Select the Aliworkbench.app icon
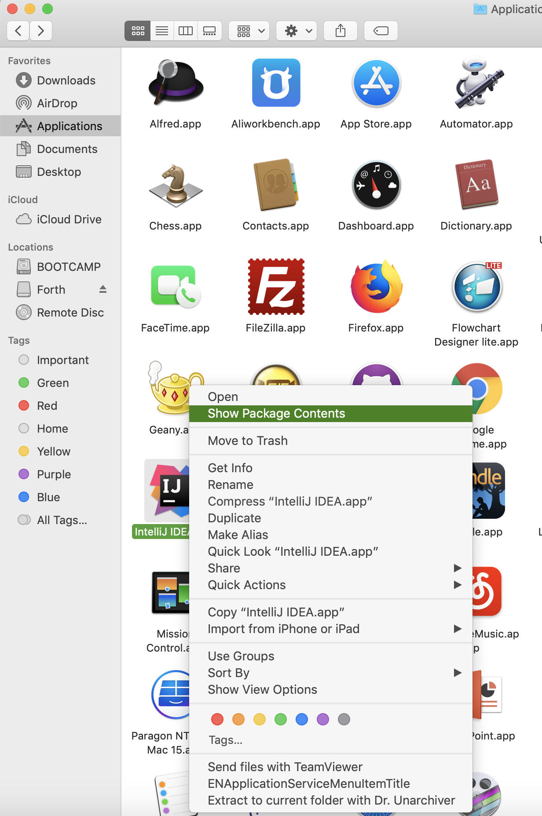Screen dimensions: 542x816 276,83
